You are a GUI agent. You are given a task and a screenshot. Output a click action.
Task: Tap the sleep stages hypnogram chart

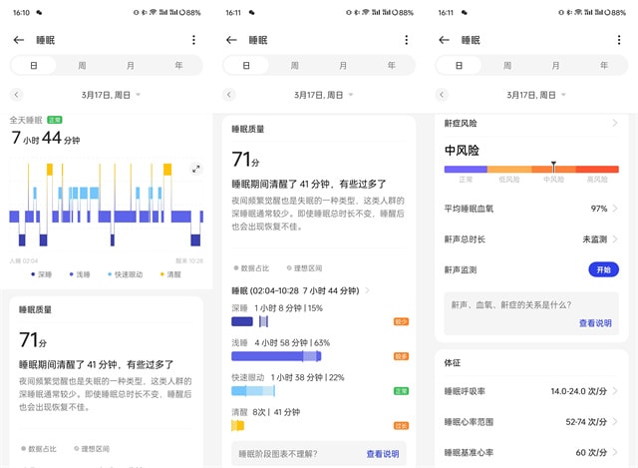pyautogui.click(x=107, y=205)
